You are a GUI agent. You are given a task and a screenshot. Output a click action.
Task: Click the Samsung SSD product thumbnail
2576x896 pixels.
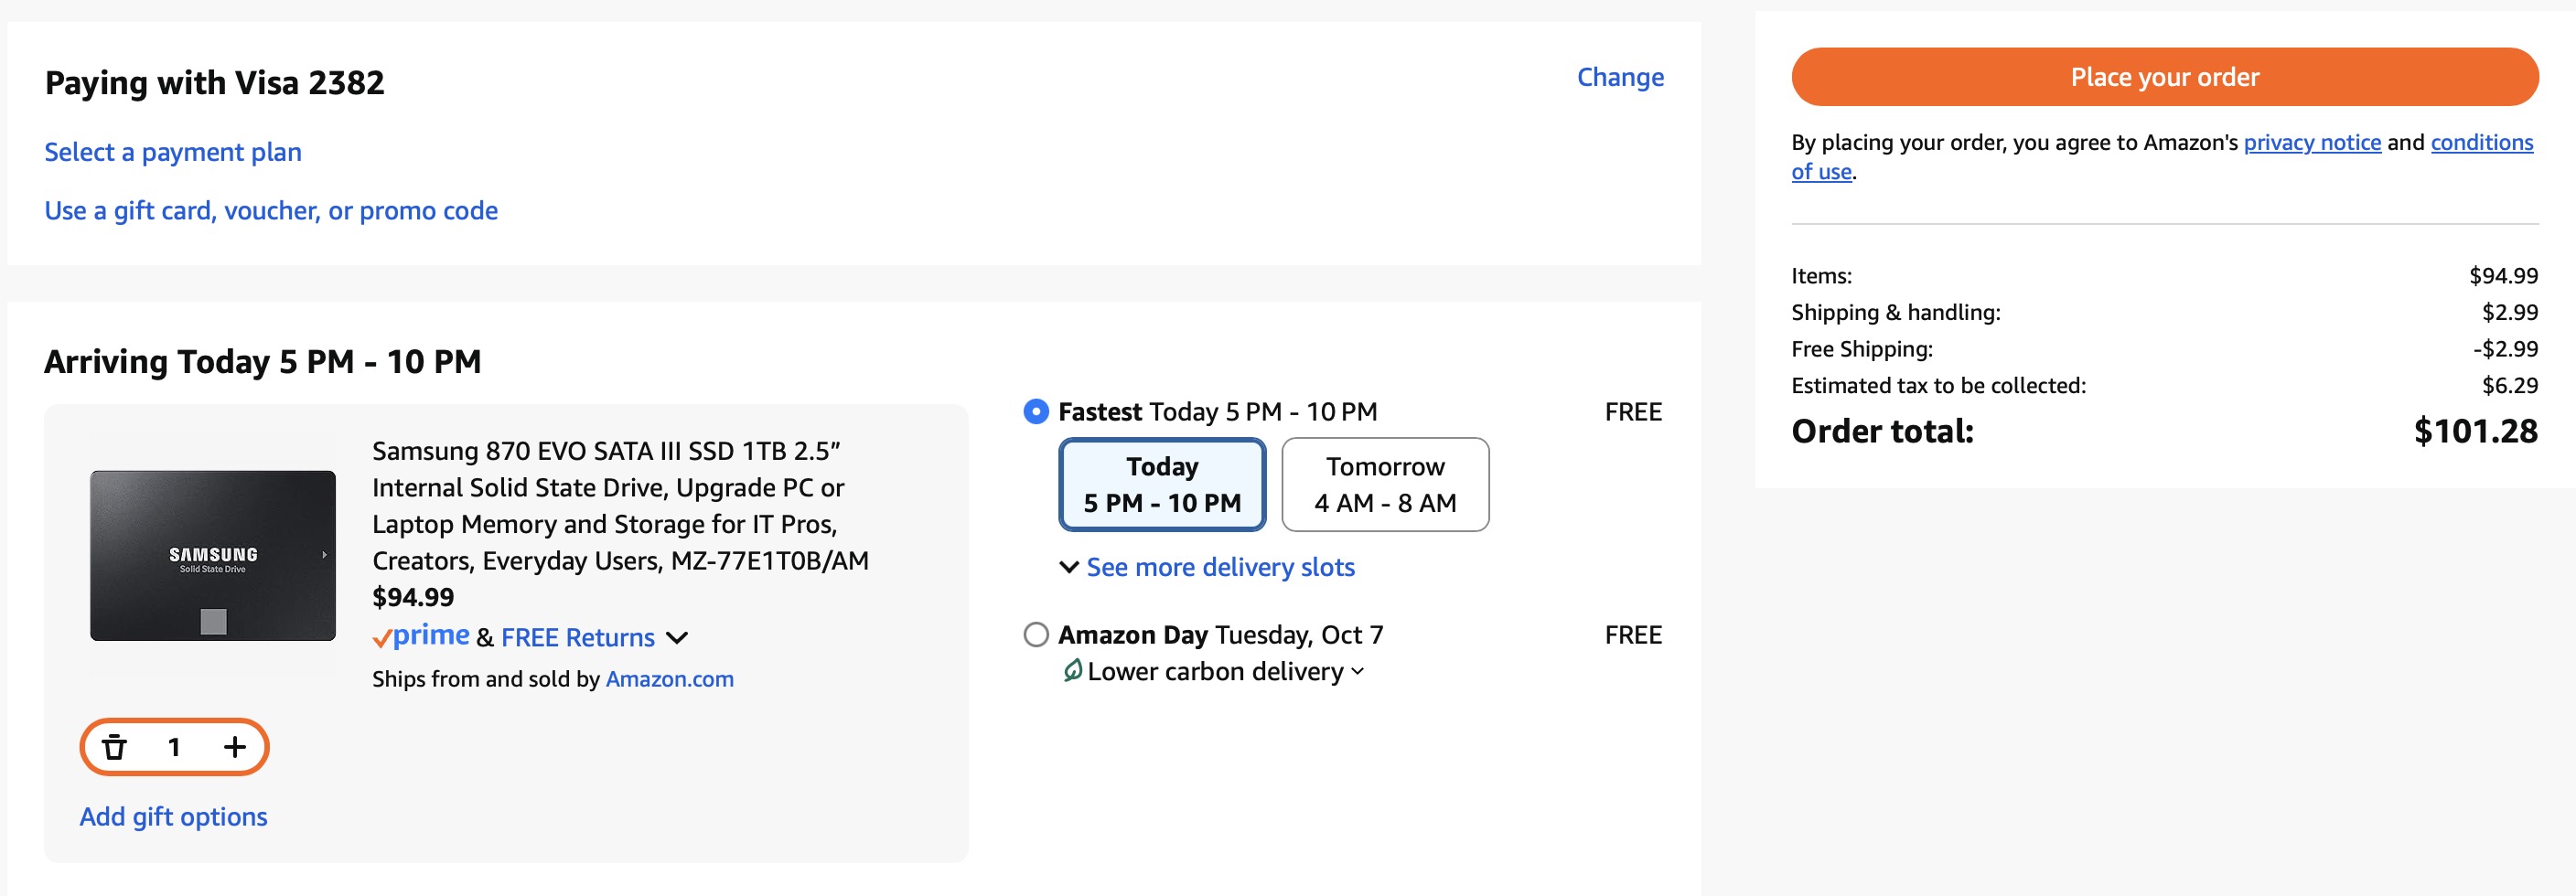click(x=213, y=555)
